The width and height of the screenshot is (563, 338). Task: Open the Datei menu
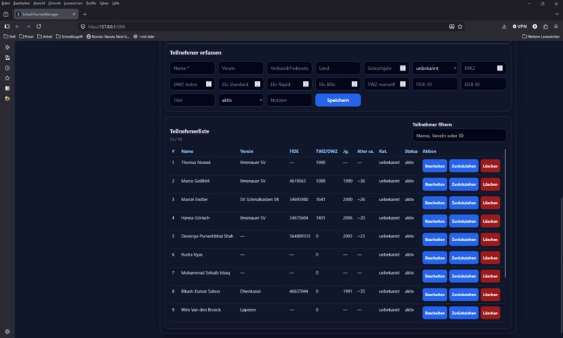coord(6,3)
